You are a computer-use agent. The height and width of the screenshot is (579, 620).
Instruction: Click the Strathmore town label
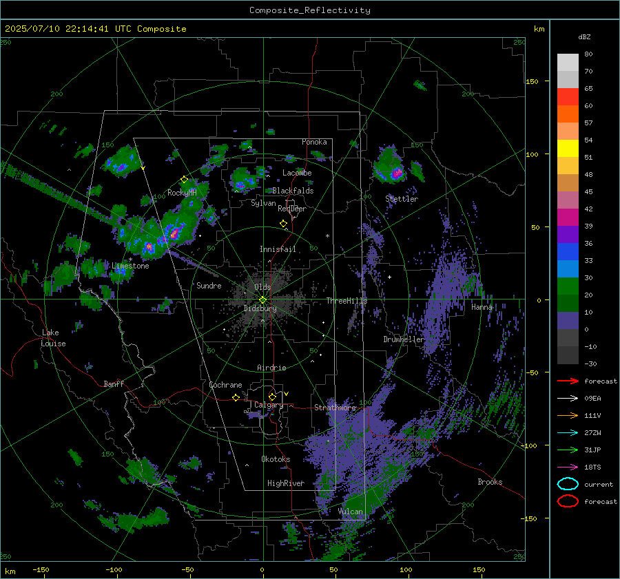tap(335, 408)
